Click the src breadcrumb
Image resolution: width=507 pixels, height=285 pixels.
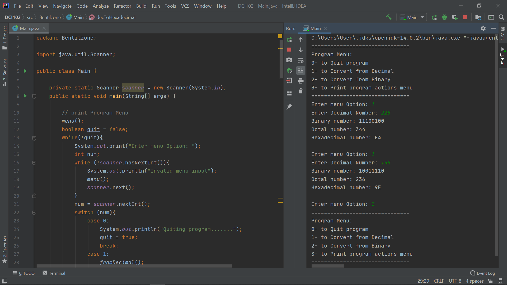tap(30, 17)
